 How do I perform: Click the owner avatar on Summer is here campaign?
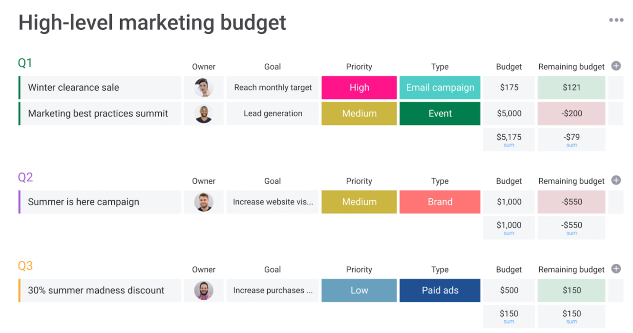(204, 202)
